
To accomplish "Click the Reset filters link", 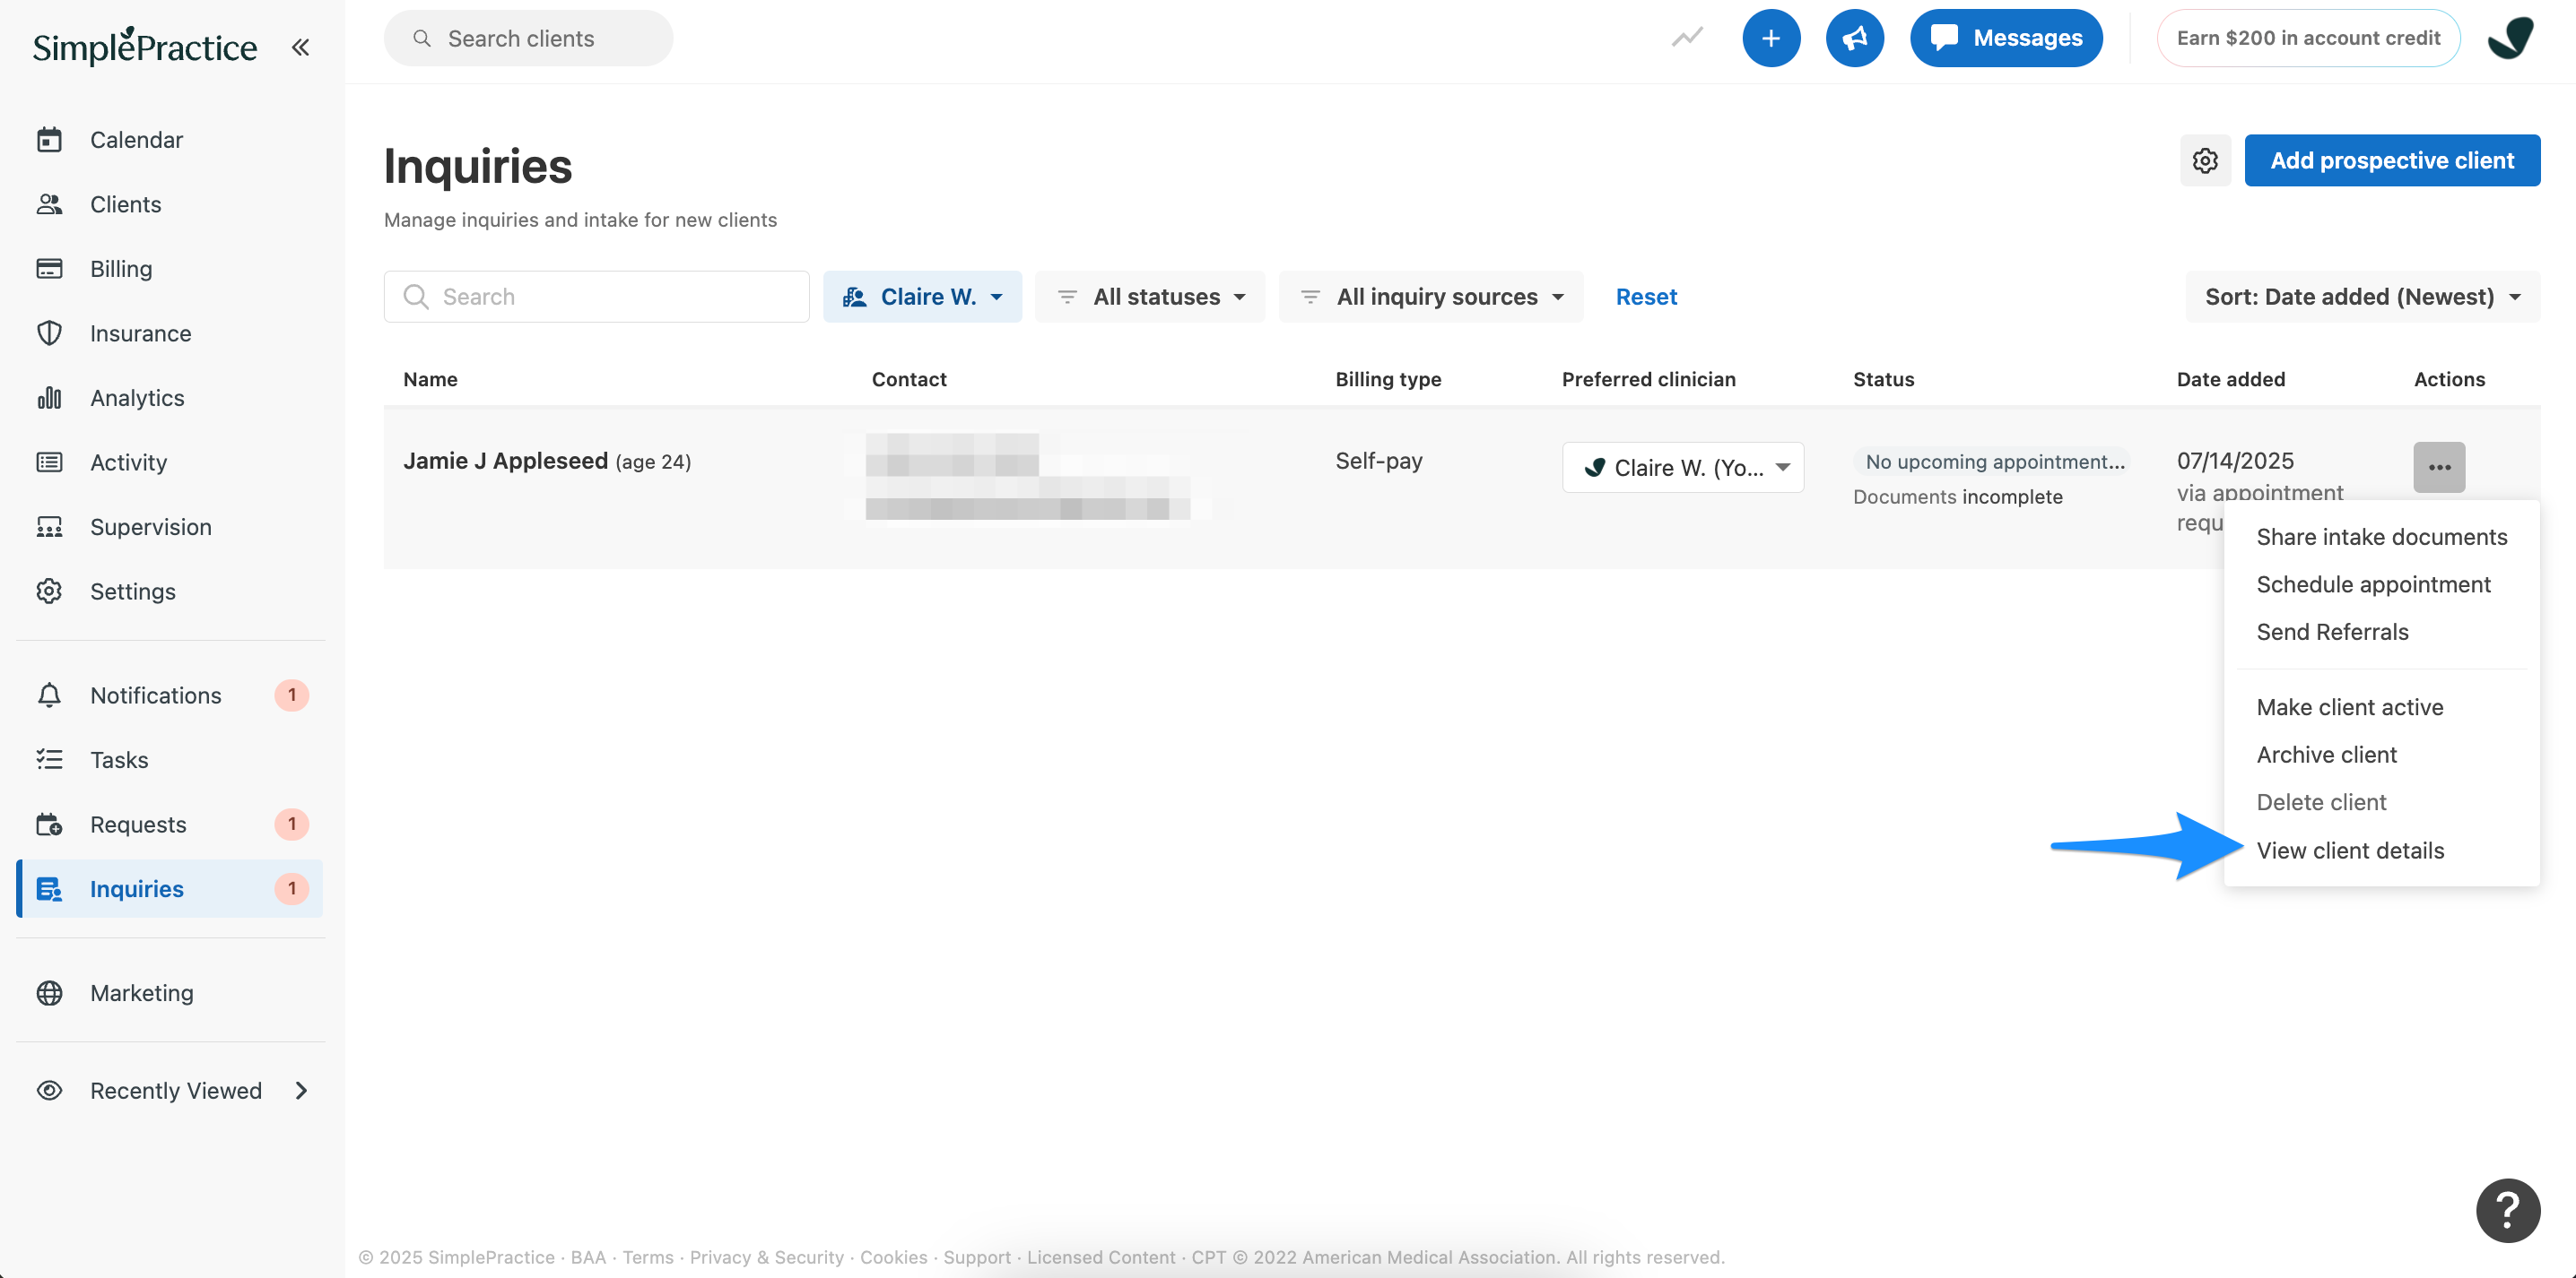I will pos(1645,297).
